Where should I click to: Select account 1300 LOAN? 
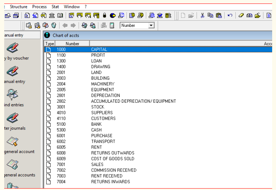158,61
